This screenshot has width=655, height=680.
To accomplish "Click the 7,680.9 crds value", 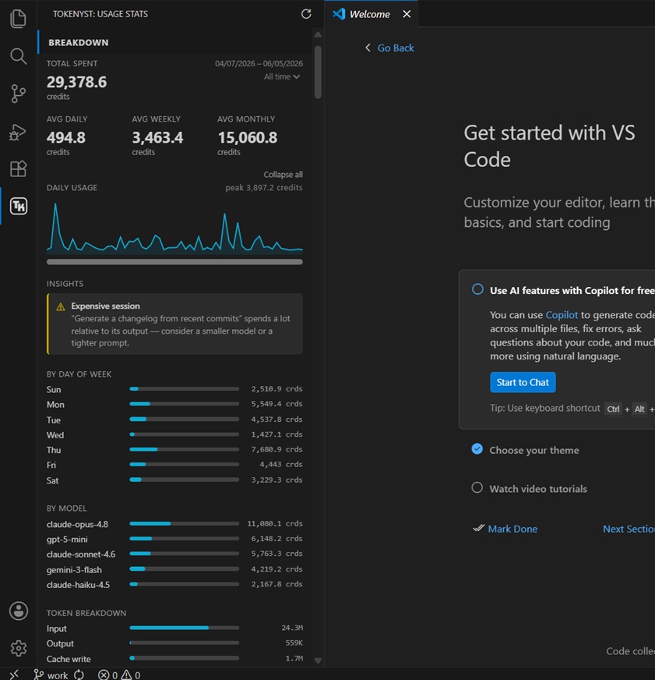I will pyautogui.click(x=276, y=449).
